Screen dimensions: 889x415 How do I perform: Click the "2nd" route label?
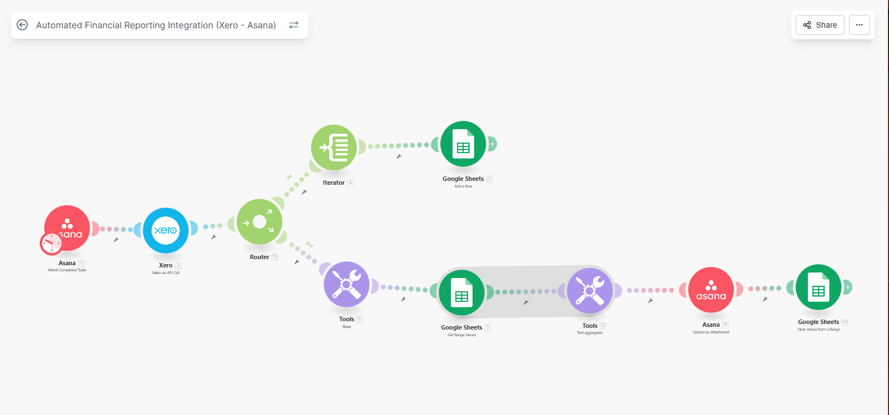click(309, 244)
